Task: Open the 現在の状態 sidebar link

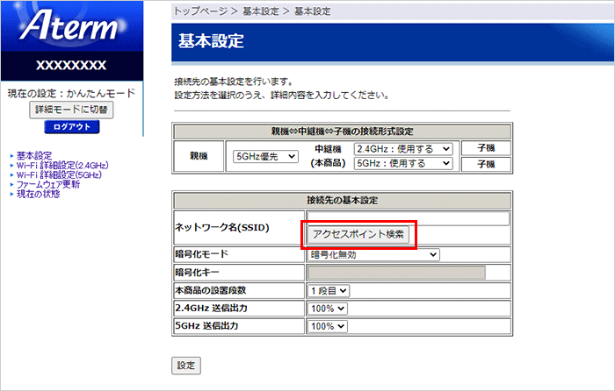Action: pos(38,194)
